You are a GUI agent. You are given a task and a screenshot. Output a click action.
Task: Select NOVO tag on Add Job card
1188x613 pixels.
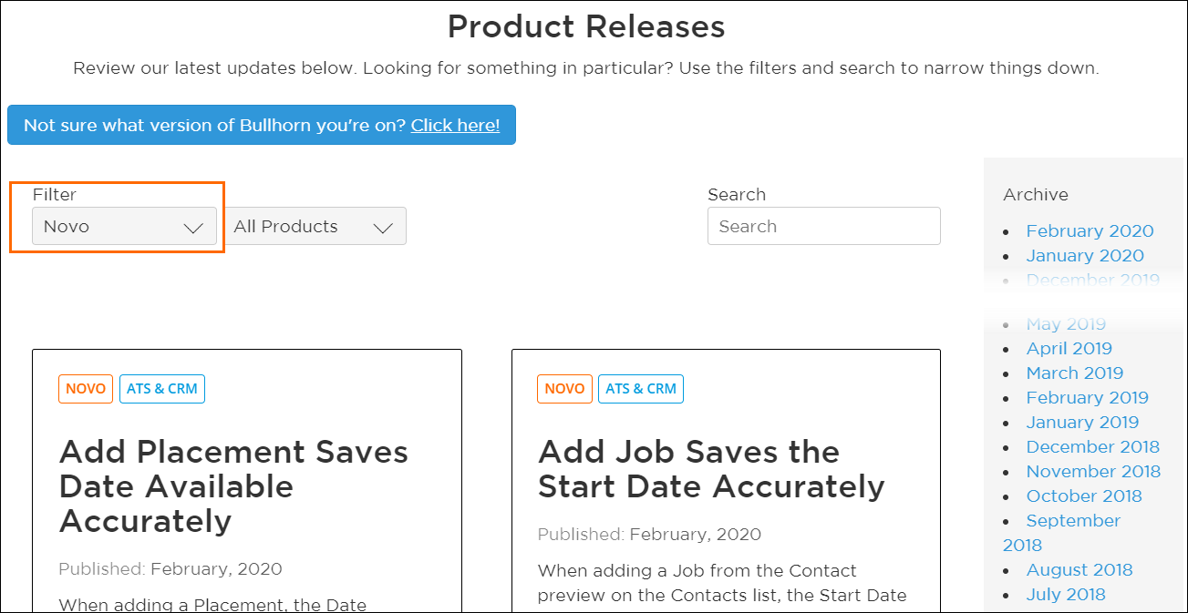[564, 389]
